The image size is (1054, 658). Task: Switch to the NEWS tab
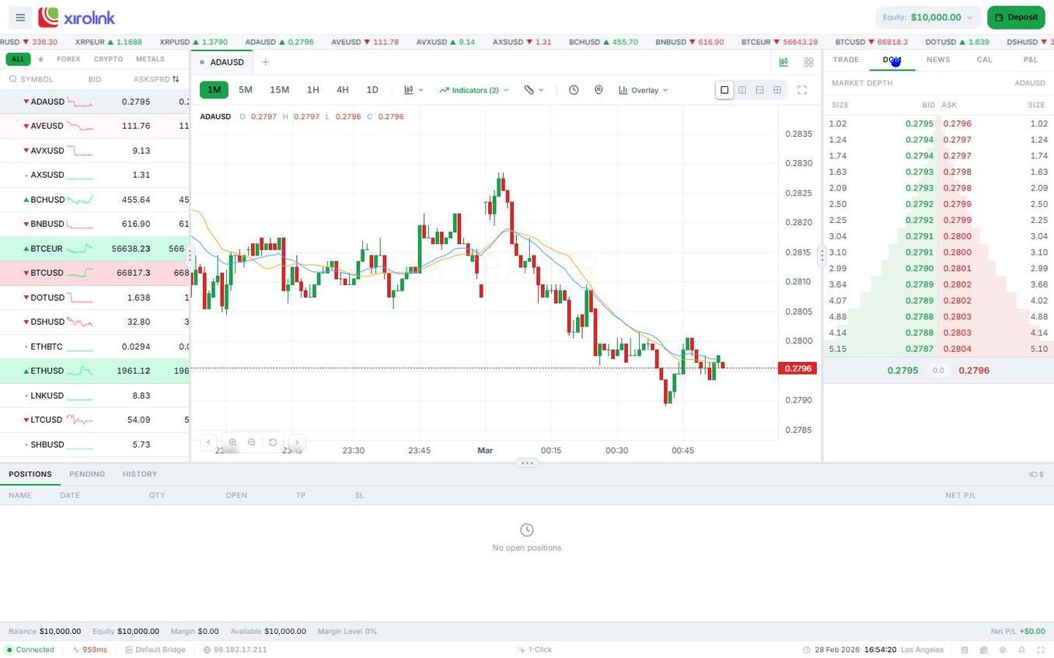point(938,60)
